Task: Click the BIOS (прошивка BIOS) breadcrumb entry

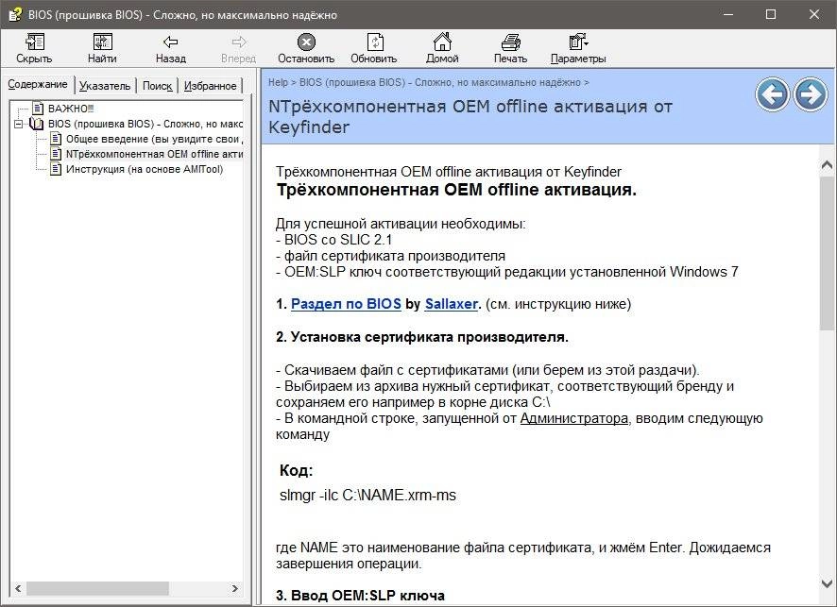Action: pyautogui.click(x=440, y=82)
